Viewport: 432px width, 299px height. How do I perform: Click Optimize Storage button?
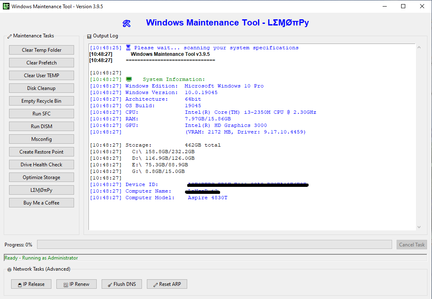pyautogui.click(x=42, y=177)
